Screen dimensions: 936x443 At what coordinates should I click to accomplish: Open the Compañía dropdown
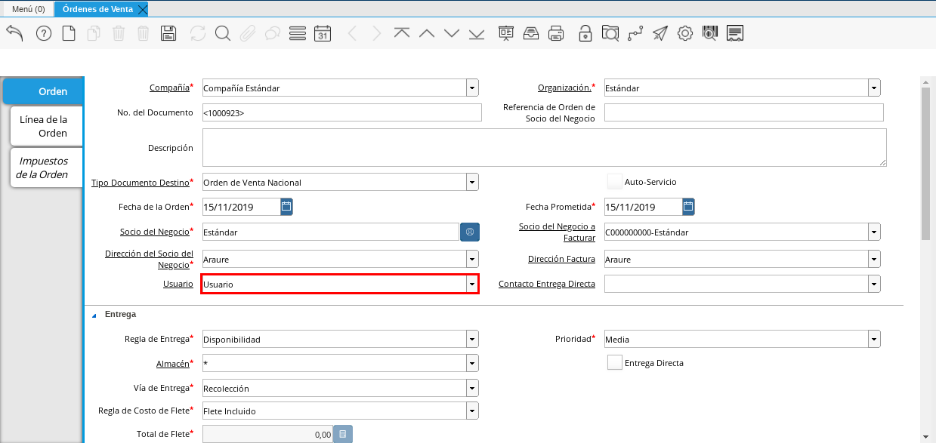pos(472,88)
